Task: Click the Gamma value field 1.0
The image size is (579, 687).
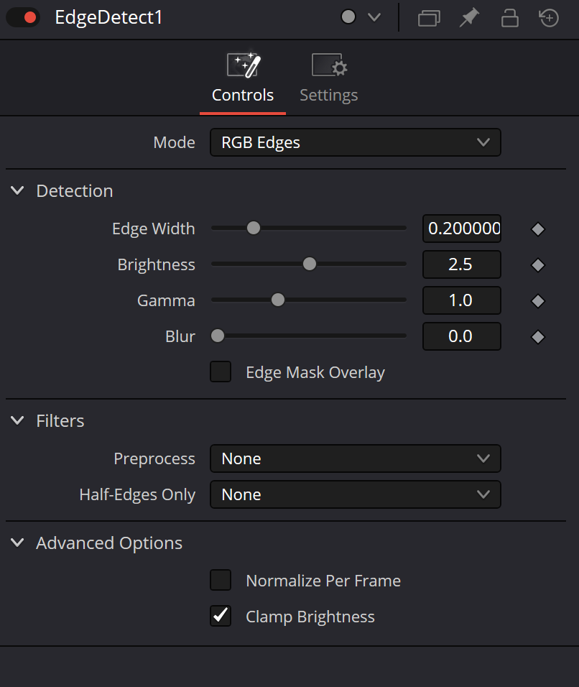Action: coord(462,300)
